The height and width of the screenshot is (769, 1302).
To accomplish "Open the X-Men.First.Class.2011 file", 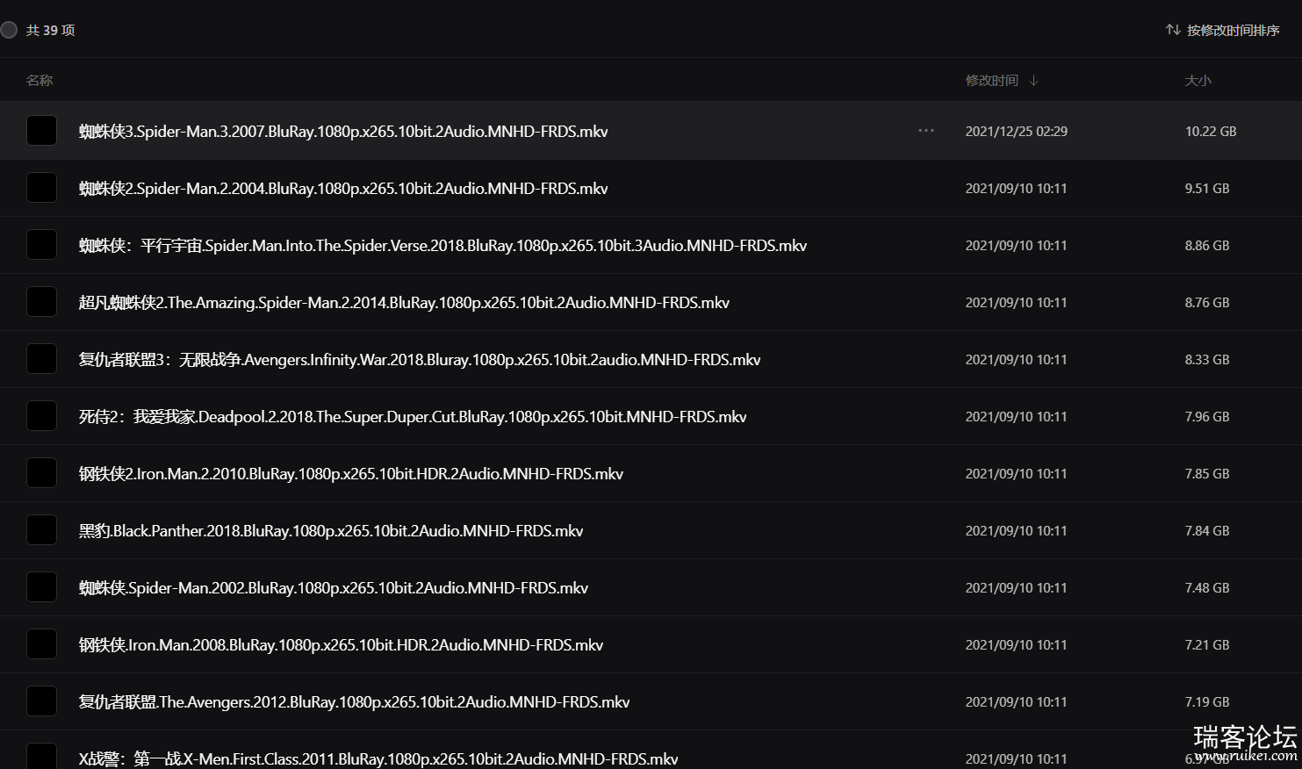I will click(378, 758).
